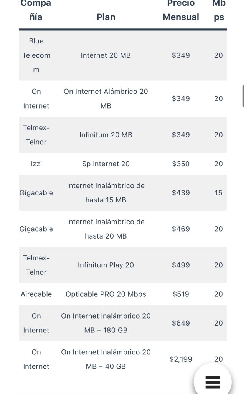The image size is (246, 394).
Task: Select the $469 Gigacable price
Action: (181, 229)
